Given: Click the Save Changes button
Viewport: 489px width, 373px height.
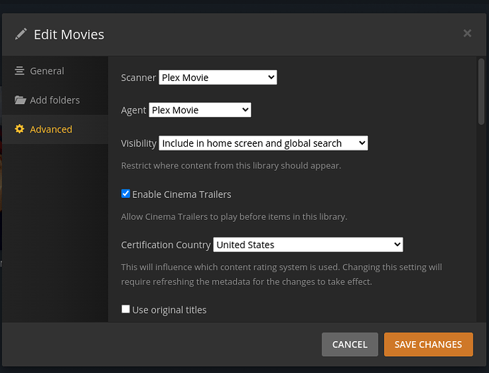Looking at the screenshot, I should pos(428,345).
